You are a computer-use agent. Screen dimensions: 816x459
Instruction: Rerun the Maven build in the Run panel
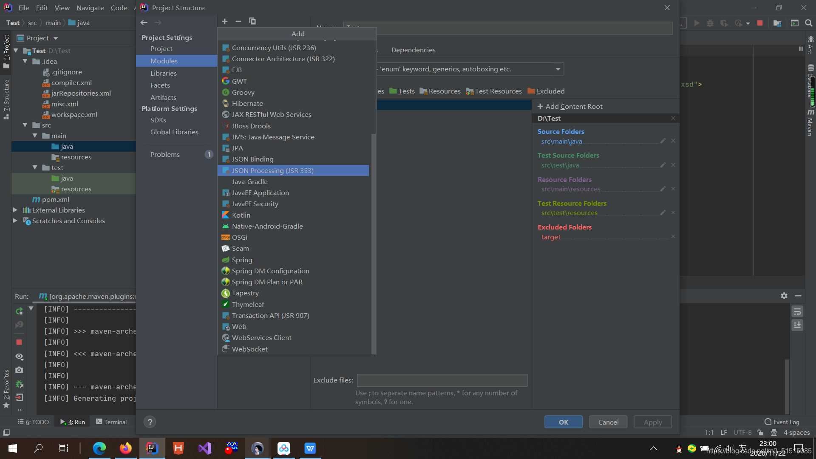pos(20,310)
